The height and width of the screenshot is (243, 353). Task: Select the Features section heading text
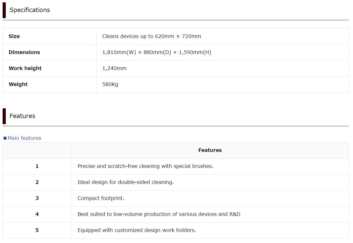pyautogui.click(x=22, y=116)
